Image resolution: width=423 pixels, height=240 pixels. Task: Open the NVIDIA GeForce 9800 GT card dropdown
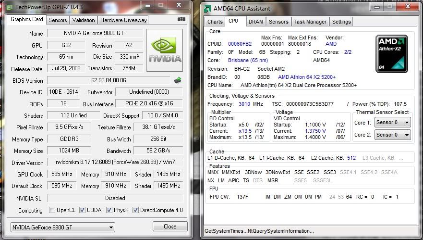coord(63,227)
